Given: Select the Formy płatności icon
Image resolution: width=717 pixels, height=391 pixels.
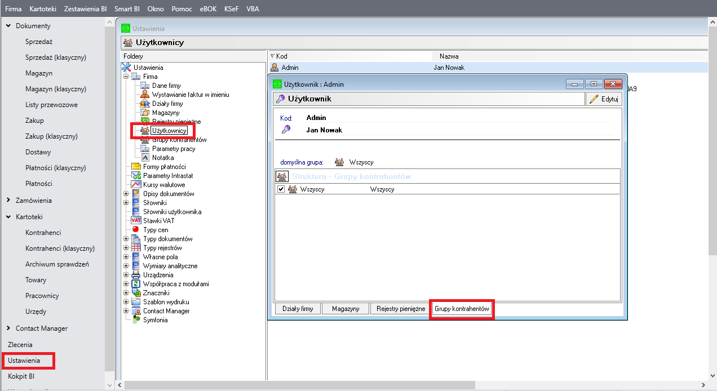Looking at the screenshot, I should [x=135, y=167].
